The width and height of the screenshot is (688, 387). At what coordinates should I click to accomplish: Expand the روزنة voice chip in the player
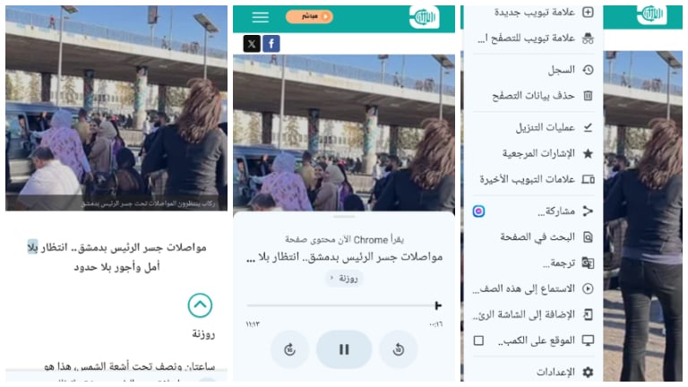[344, 279]
